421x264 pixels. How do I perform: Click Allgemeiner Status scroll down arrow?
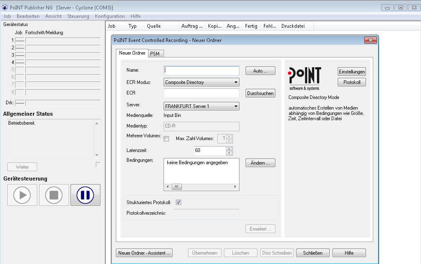(x=97, y=155)
